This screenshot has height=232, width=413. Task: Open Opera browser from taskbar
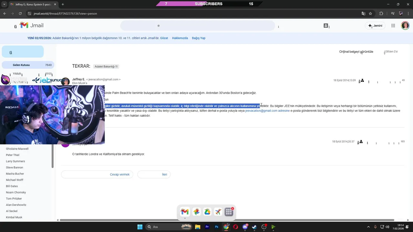236,227
